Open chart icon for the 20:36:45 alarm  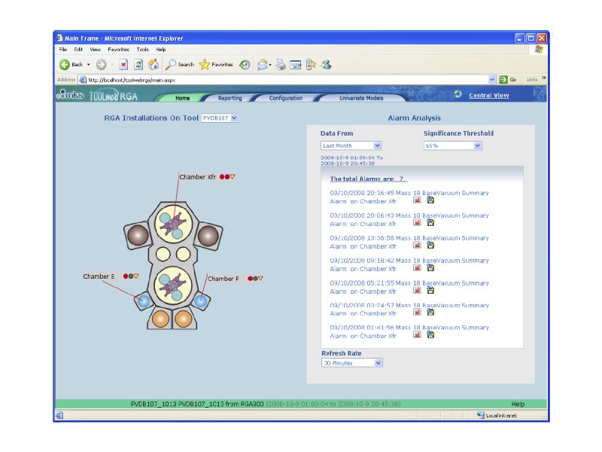pyautogui.click(x=417, y=200)
